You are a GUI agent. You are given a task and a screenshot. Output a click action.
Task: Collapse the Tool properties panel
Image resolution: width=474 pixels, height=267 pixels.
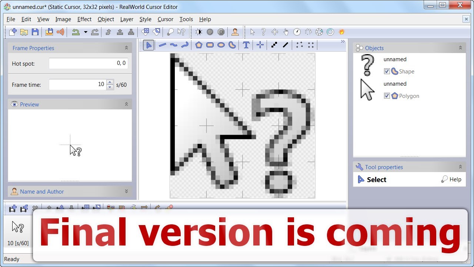[460, 167]
